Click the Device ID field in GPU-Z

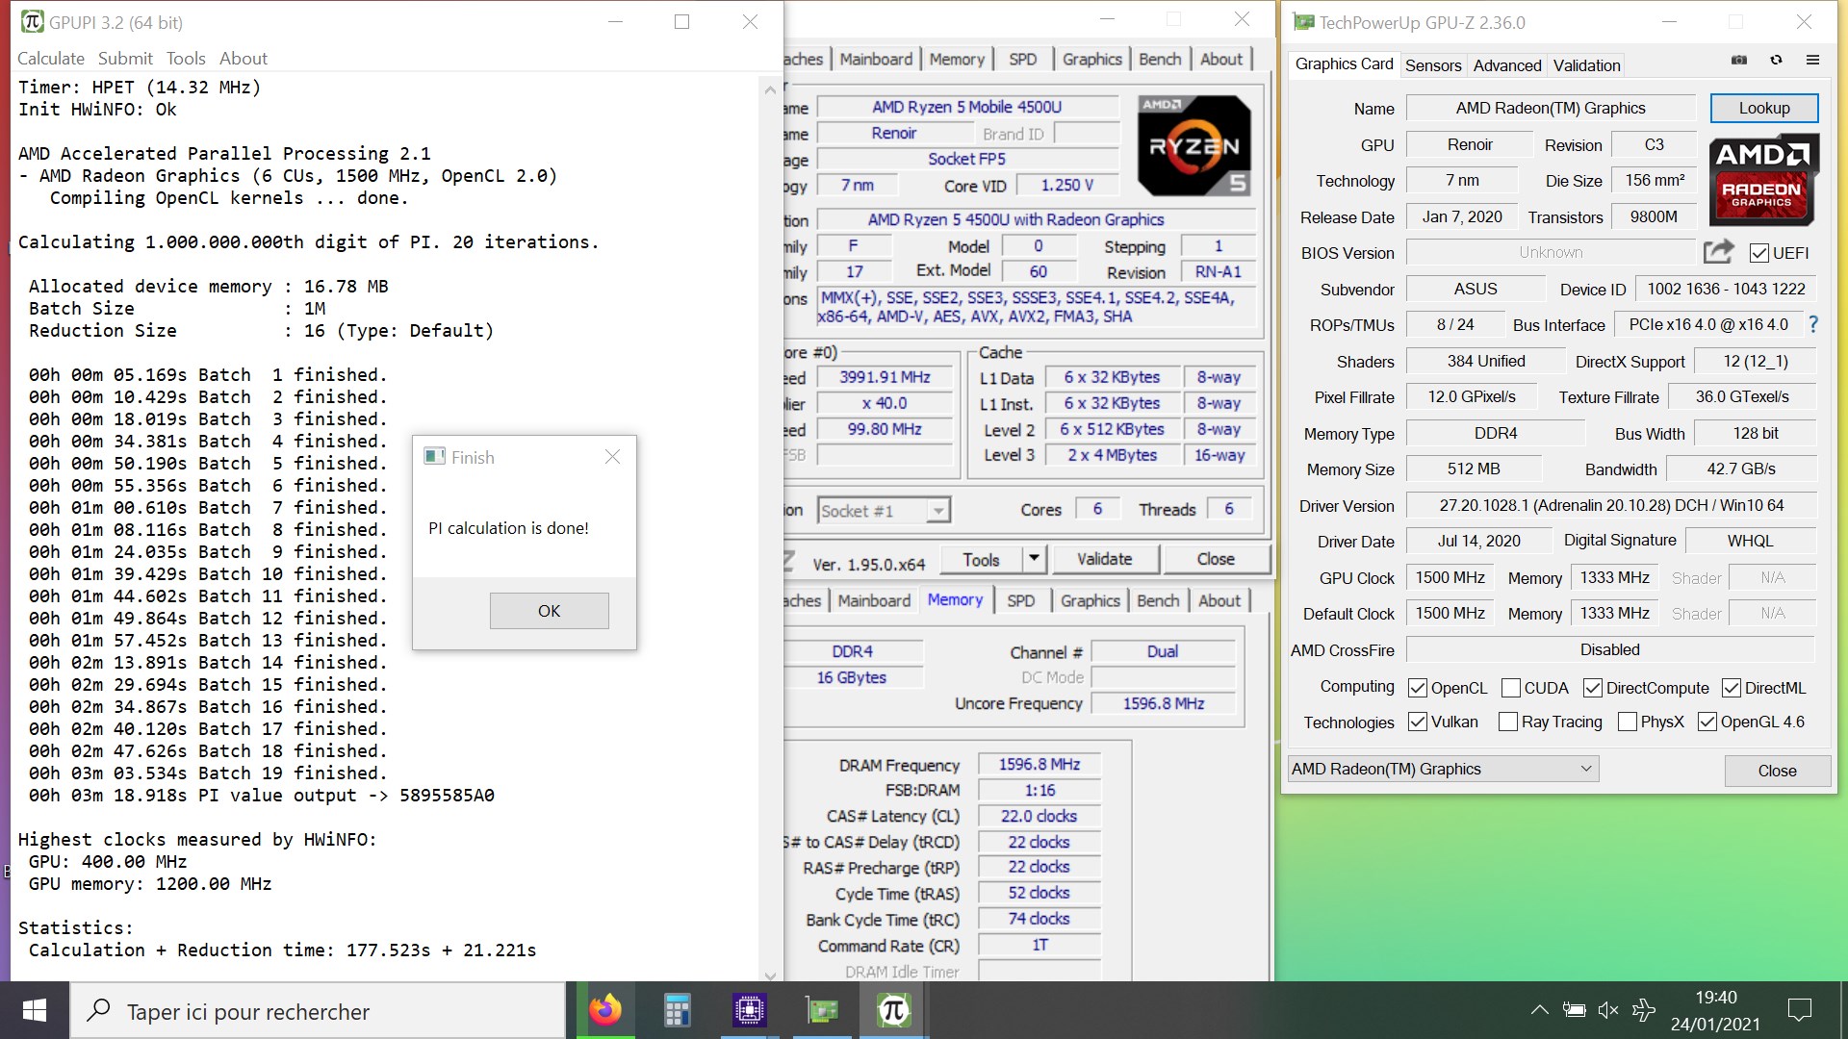pos(1725,289)
